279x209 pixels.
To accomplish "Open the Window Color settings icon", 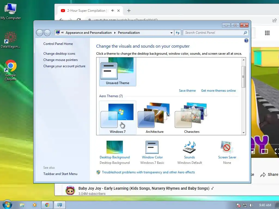I will (152, 147).
